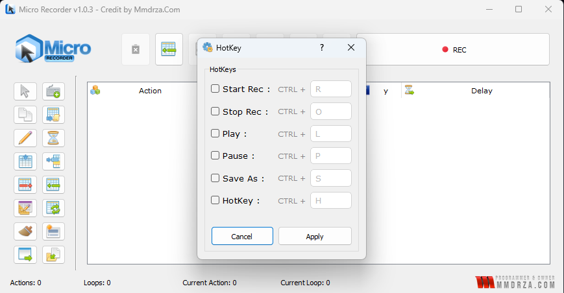Tick the Stop Rec hotkey checkbox
The height and width of the screenshot is (293, 564).
[x=215, y=111]
